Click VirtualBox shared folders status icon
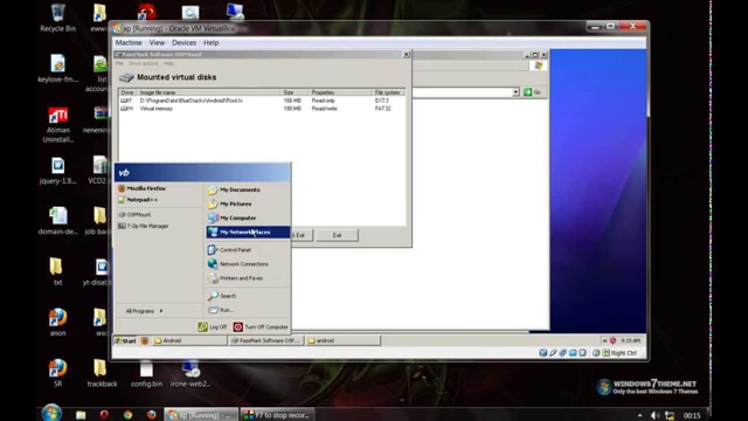 pyautogui.click(x=573, y=353)
